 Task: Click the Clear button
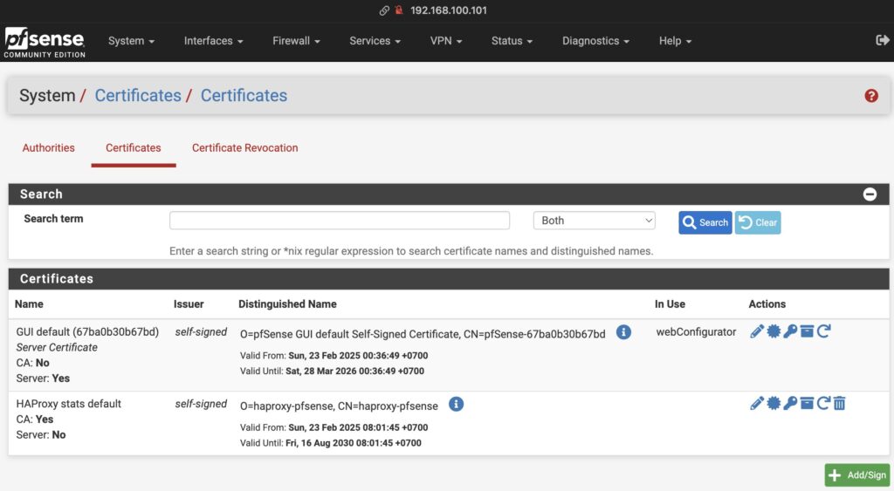758,222
